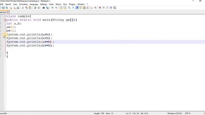The width and height of the screenshot is (205, 115).
Task: Click the println(a>b) code line
Action: pos(29,34)
